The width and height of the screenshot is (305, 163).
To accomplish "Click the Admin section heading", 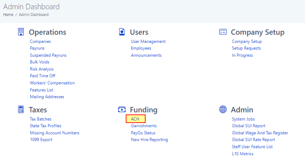I will [x=242, y=110].
